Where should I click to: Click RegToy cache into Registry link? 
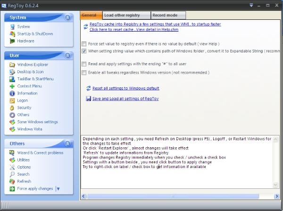coord(155,24)
